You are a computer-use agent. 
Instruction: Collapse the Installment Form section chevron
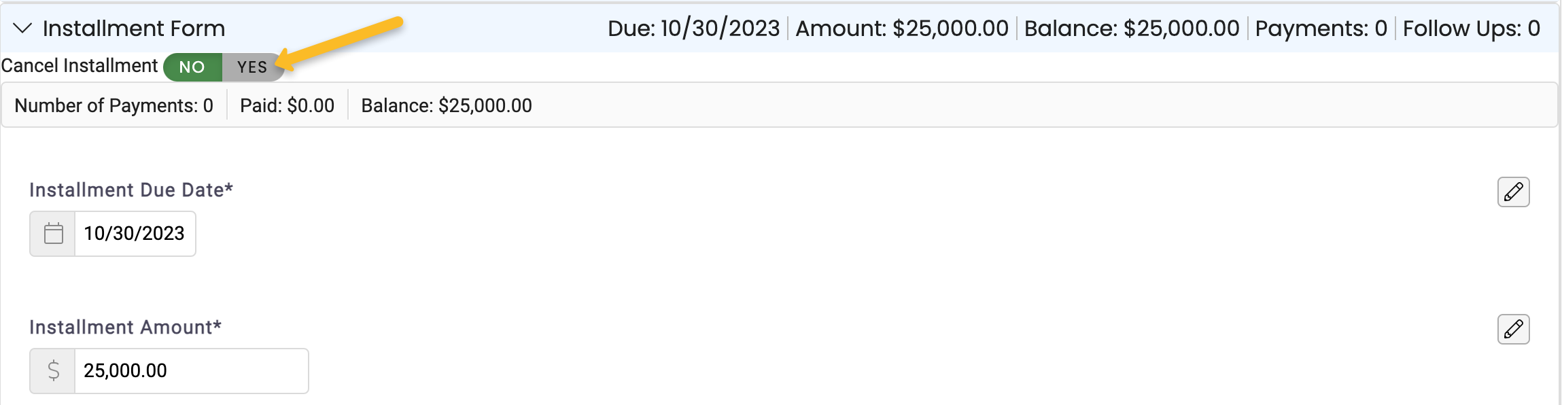tap(22, 29)
